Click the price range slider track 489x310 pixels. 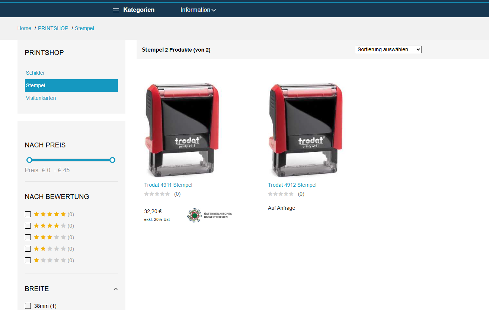click(71, 160)
